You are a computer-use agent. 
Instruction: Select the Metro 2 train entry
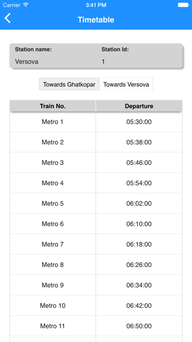[x=52, y=142]
